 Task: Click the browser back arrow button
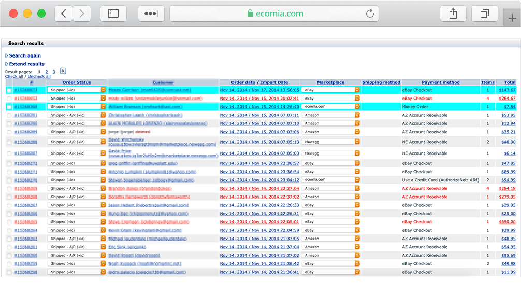[x=64, y=14]
